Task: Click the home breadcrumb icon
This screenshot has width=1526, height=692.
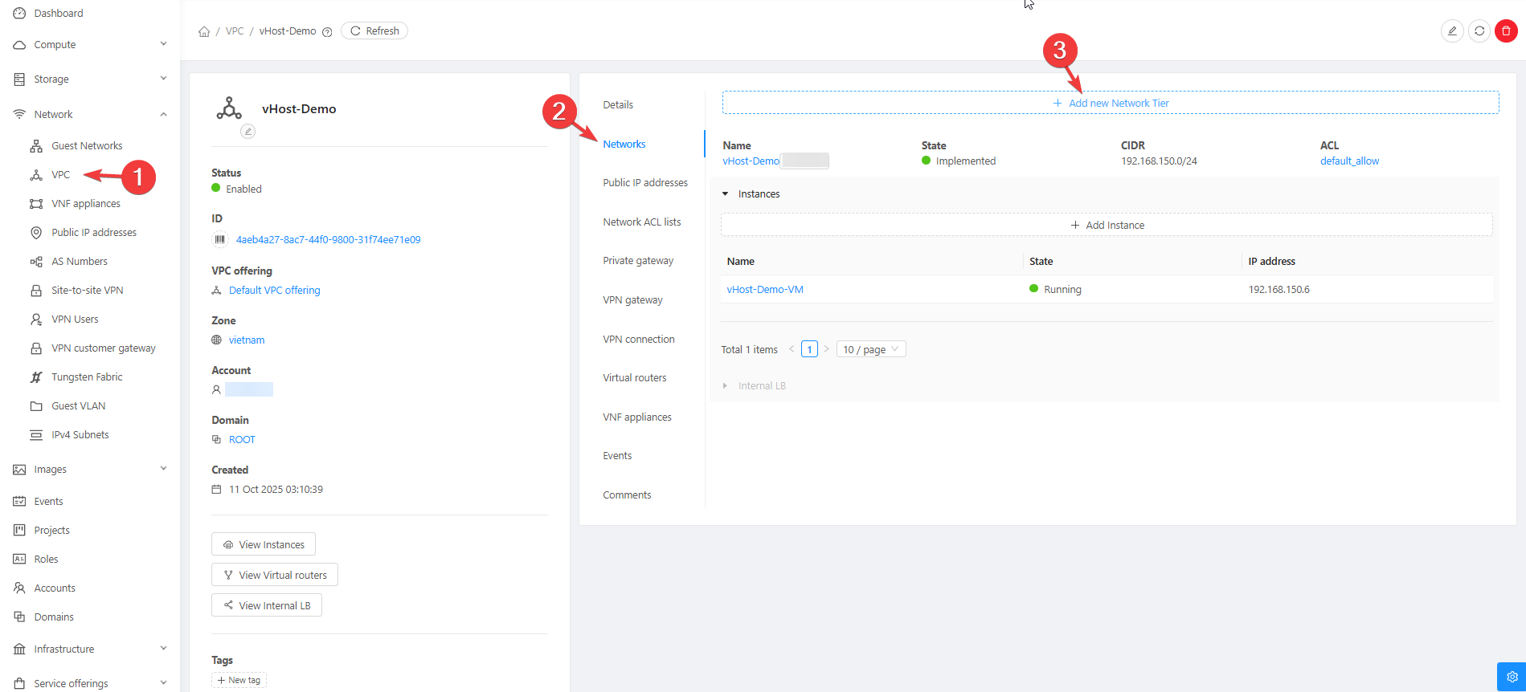Action: coord(204,31)
